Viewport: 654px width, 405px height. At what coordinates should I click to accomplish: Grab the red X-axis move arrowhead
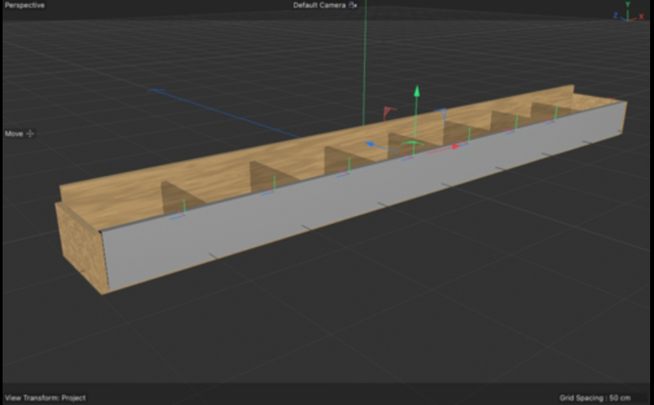pos(455,146)
